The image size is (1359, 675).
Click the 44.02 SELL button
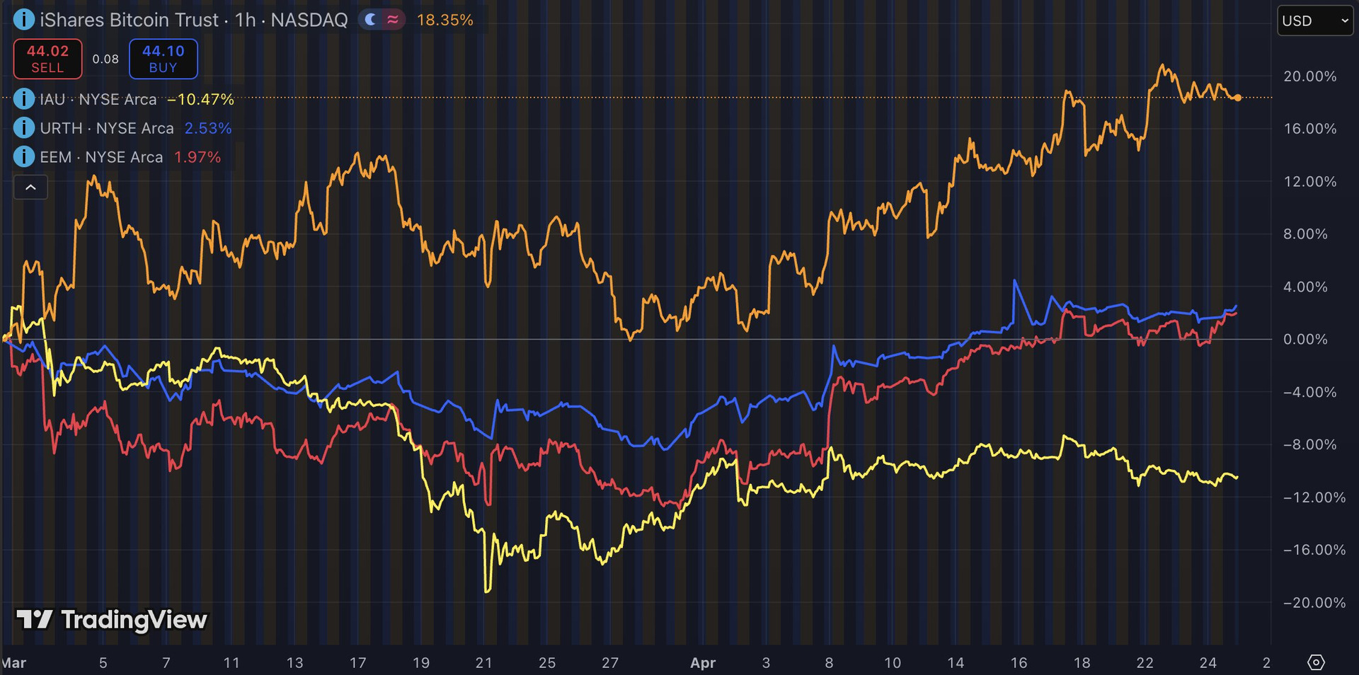click(47, 59)
